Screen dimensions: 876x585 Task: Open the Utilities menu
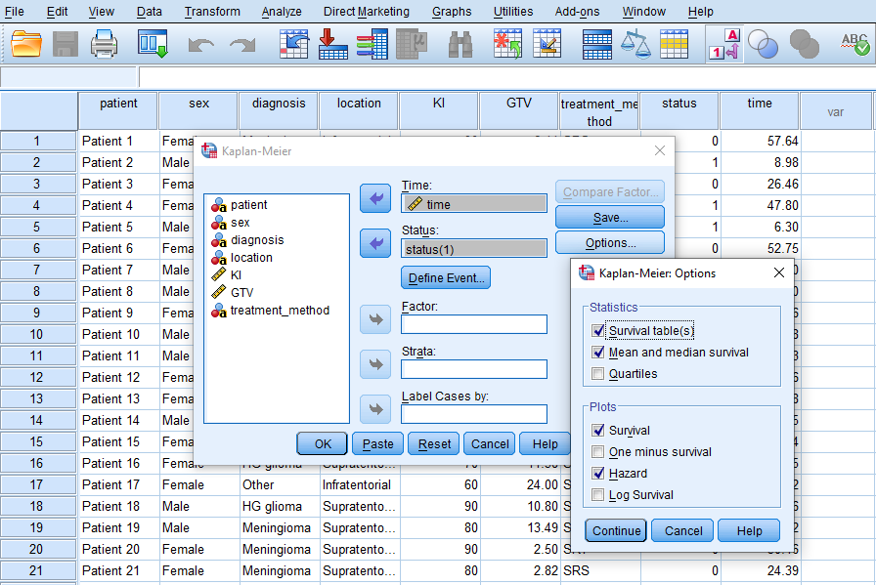pos(513,11)
